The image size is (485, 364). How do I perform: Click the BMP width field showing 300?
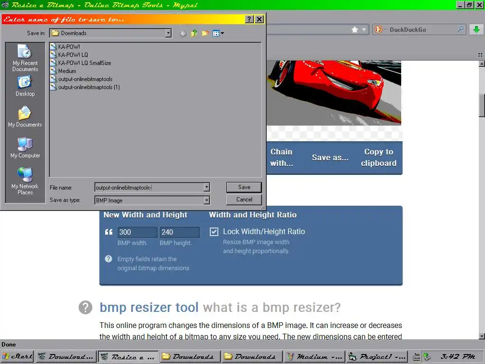[137, 232]
